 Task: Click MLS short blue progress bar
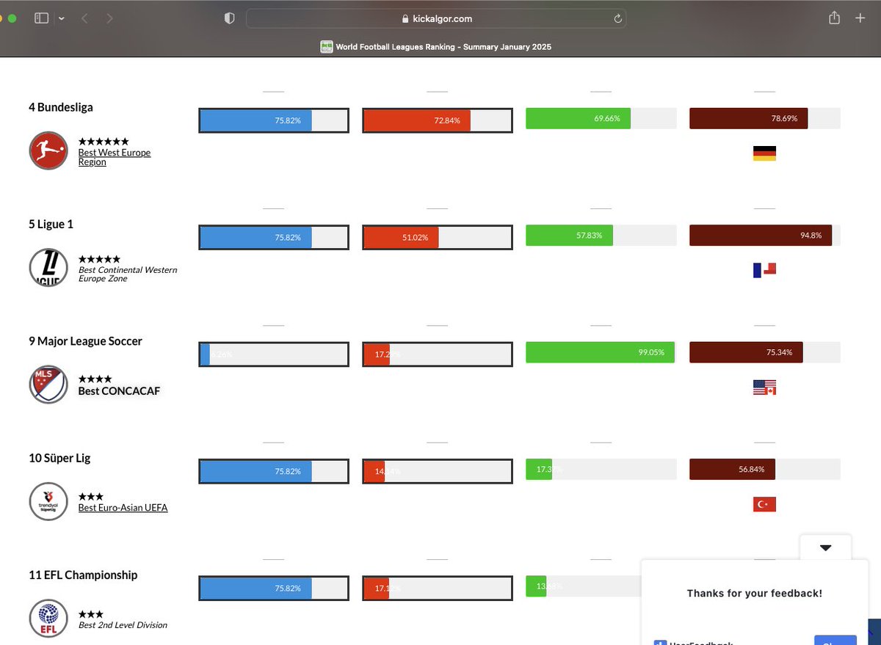(x=274, y=354)
